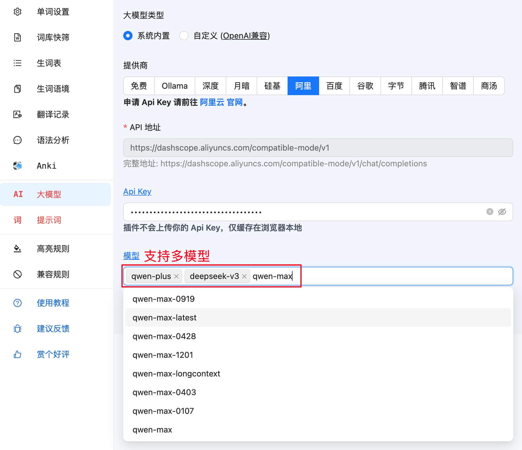Screen dimensions: 522x450
Task: Pick qwen-max-0919 from the model list
Action: tap(164, 299)
